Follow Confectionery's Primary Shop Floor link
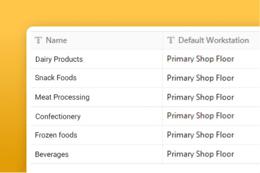The height and width of the screenshot is (173, 260). point(200,116)
